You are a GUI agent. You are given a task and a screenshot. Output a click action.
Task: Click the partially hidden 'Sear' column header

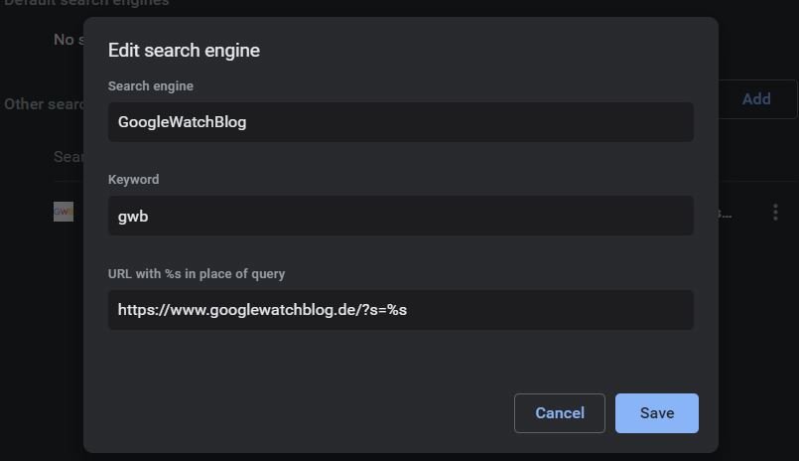[x=67, y=157]
